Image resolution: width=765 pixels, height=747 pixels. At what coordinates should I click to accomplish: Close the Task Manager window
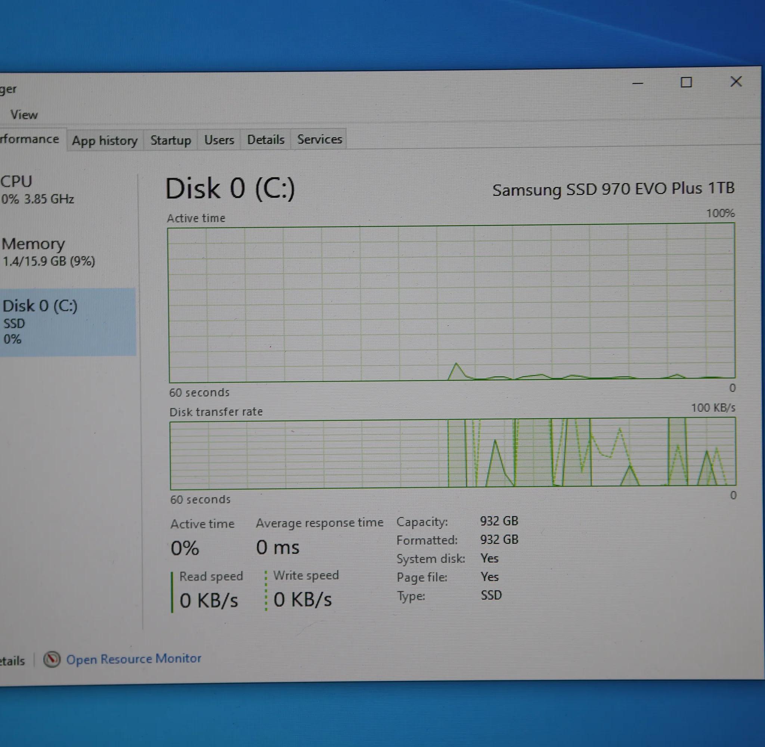(x=736, y=81)
